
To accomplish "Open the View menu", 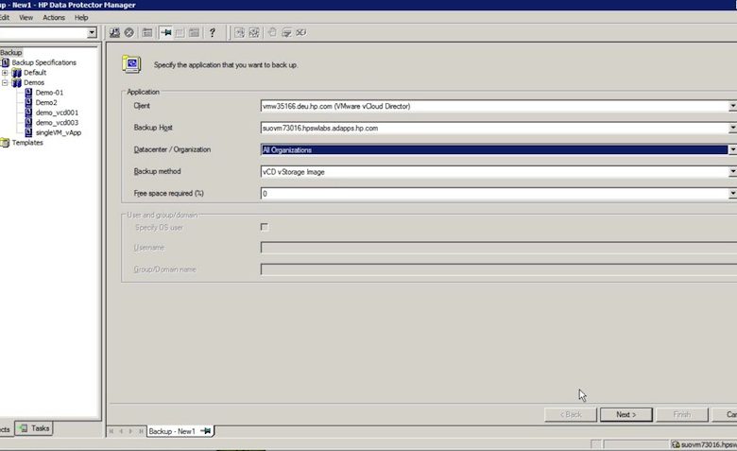I will coord(26,17).
